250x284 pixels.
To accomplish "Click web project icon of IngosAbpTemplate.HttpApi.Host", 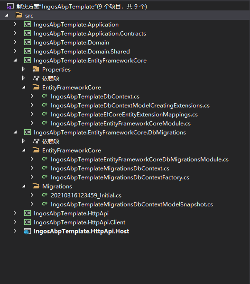I will [x=28, y=231].
